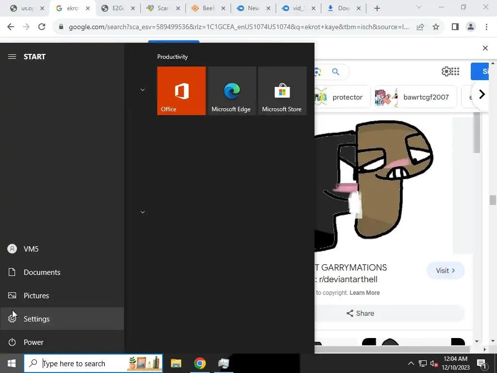Click the Google search magnifier icon

point(336,72)
